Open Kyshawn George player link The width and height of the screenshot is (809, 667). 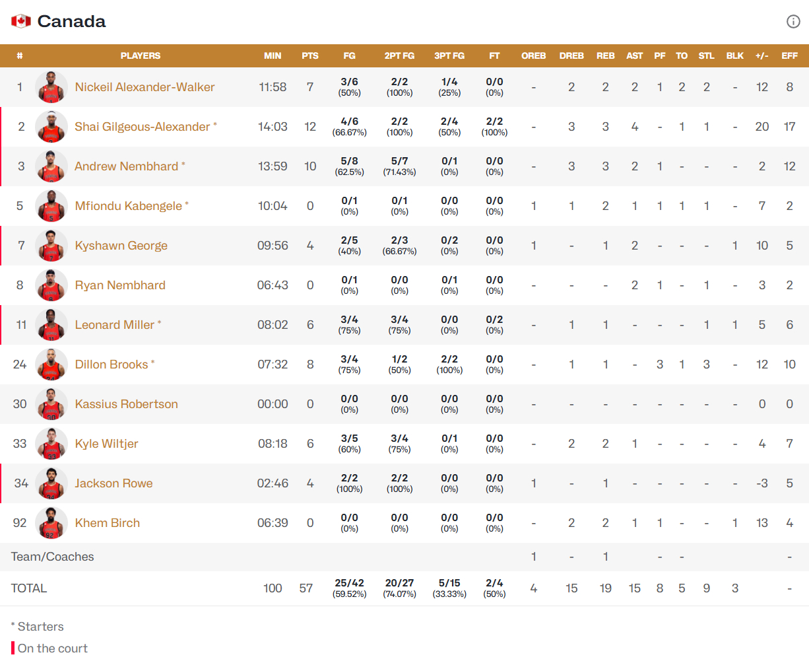[x=121, y=246]
